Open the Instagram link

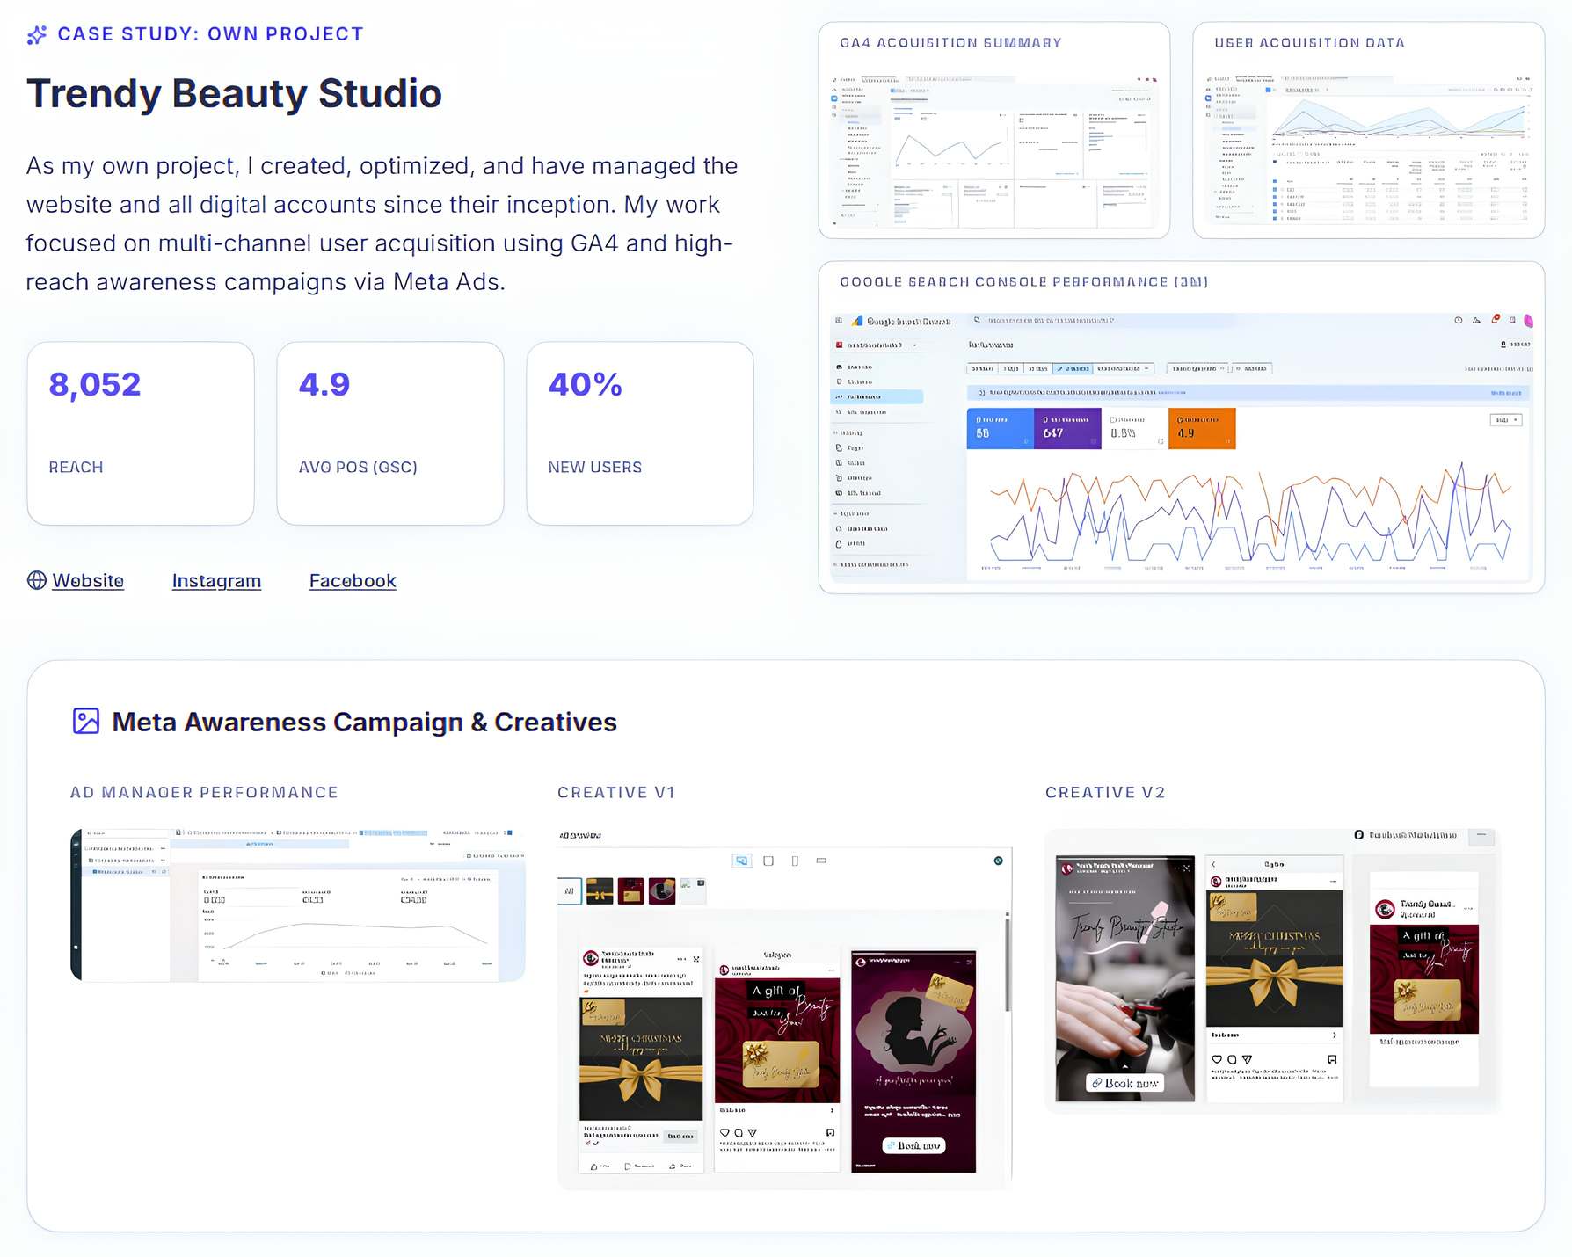(x=216, y=581)
